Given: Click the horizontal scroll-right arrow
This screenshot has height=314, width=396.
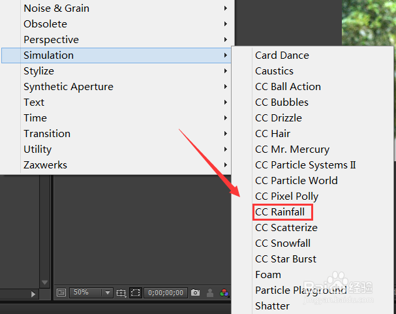Looking at the screenshot, I should pyautogui.click(x=33, y=294).
